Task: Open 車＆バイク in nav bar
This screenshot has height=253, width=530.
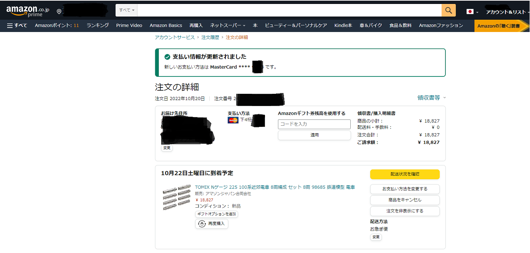Action: click(x=371, y=26)
